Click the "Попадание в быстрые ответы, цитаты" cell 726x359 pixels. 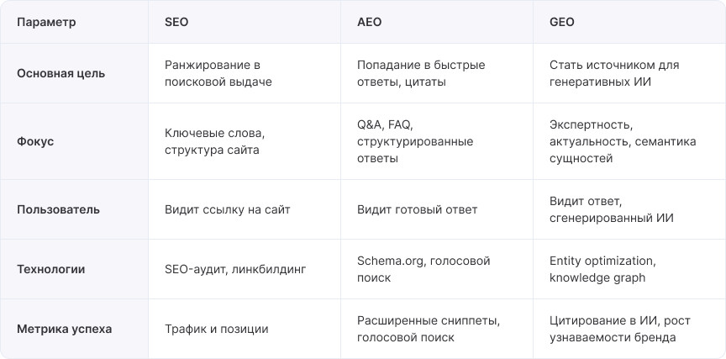(x=420, y=73)
